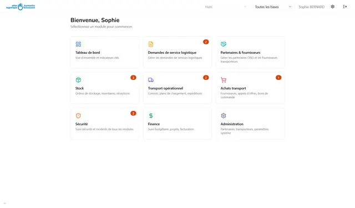The width and height of the screenshot is (355, 208).
Task: Click the Sophie BERNARD user name
Action: (312, 7)
